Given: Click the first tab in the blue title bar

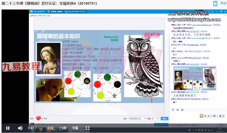Looking at the screenshot, I should point(38,11).
